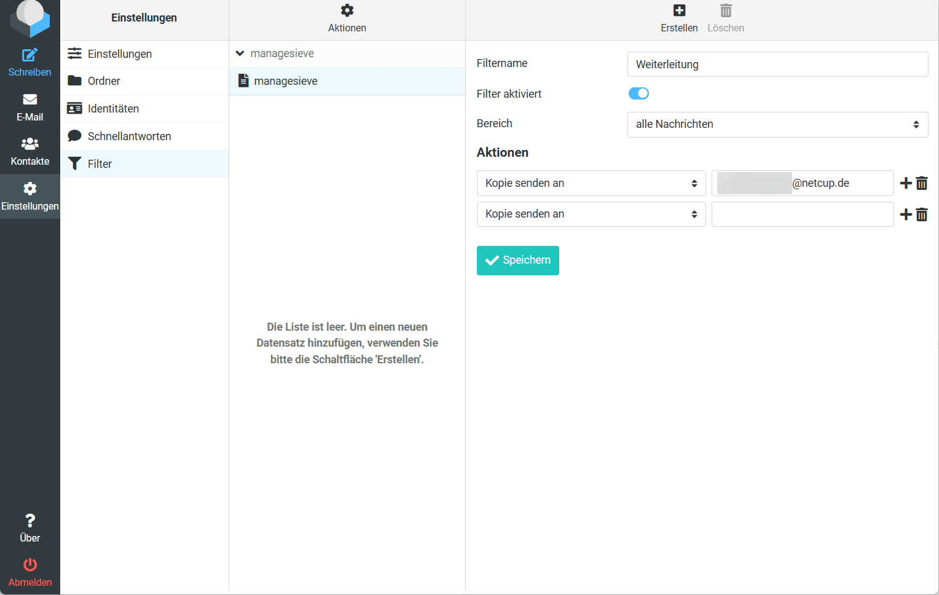Click the Erstellen plus icon
Viewport: 939px width, 595px height.
[679, 10]
